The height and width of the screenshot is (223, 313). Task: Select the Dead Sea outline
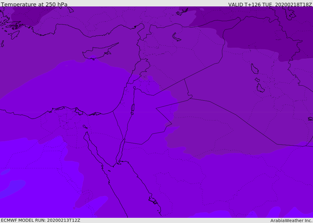point(133,109)
